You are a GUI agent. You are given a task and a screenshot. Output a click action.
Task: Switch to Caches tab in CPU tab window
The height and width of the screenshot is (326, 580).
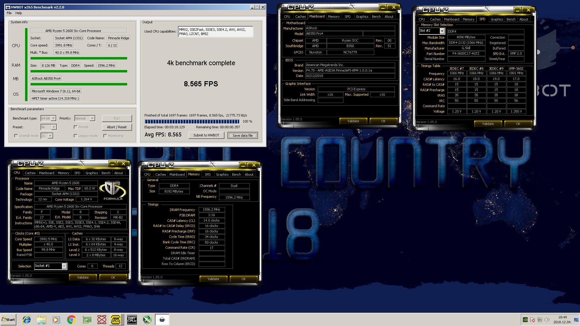tap(30, 173)
